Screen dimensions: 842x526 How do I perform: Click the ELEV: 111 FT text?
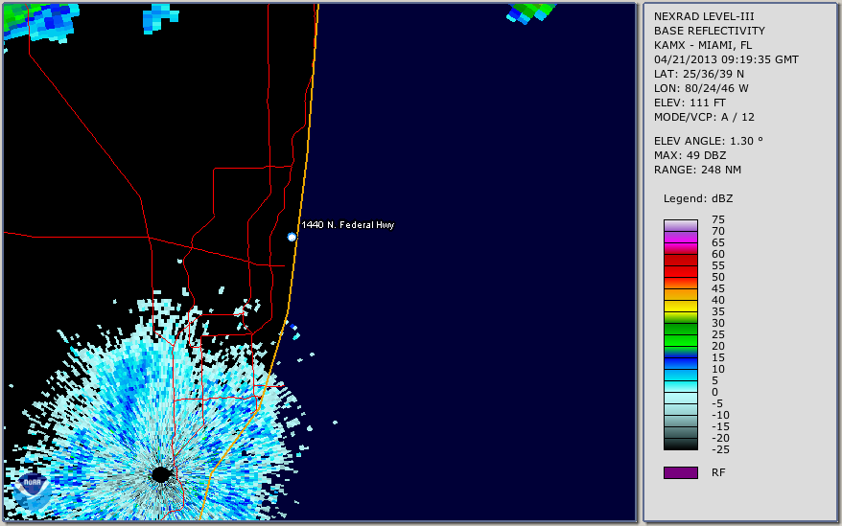(690, 103)
